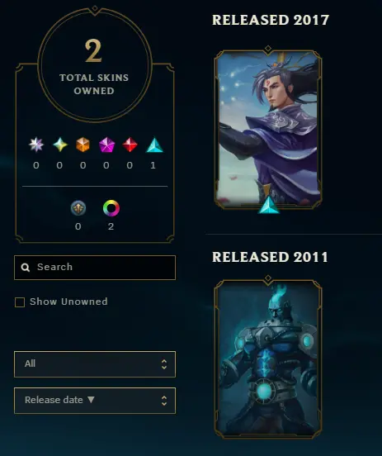Click the orange hexagonal Legendary gem icon
Screen dimensions: 382x456
[83, 145]
